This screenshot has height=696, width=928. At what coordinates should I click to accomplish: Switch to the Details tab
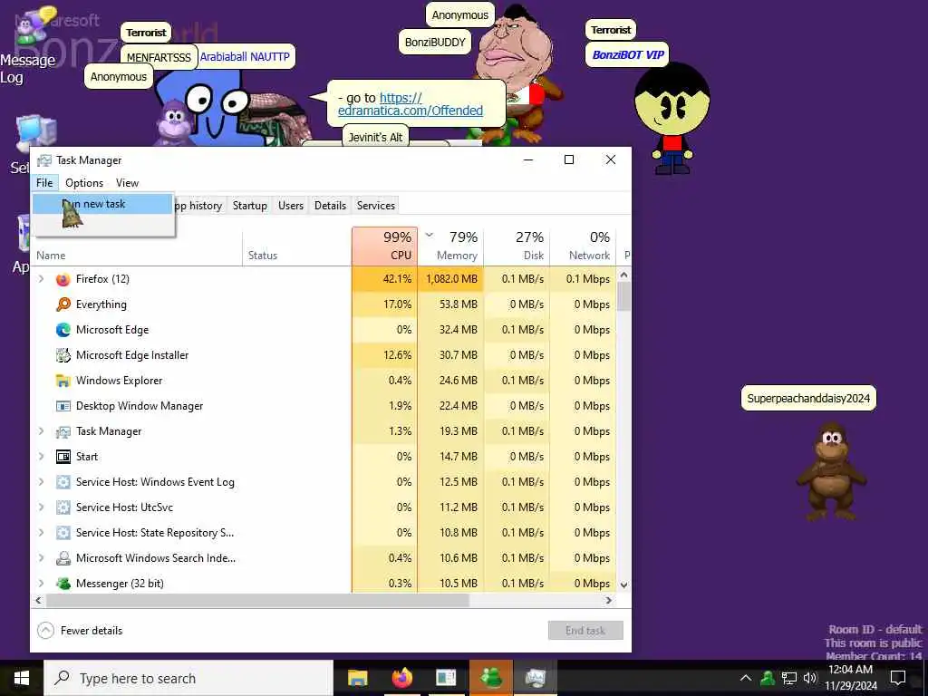tap(330, 206)
